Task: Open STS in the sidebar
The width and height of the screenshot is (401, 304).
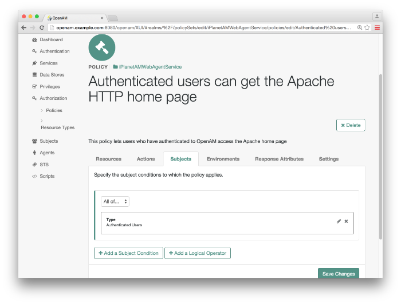Action: coord(44,165)
